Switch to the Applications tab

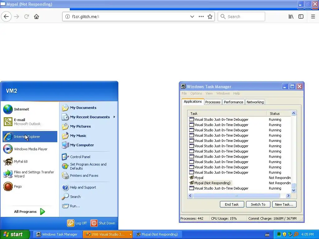click(193, 101)
